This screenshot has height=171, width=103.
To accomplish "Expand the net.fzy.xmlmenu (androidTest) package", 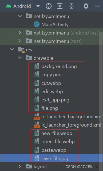I will pyautogui.click(x=20, y=33).
